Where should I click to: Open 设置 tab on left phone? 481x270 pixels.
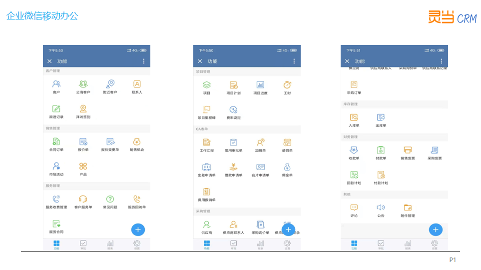click(137, 245)
